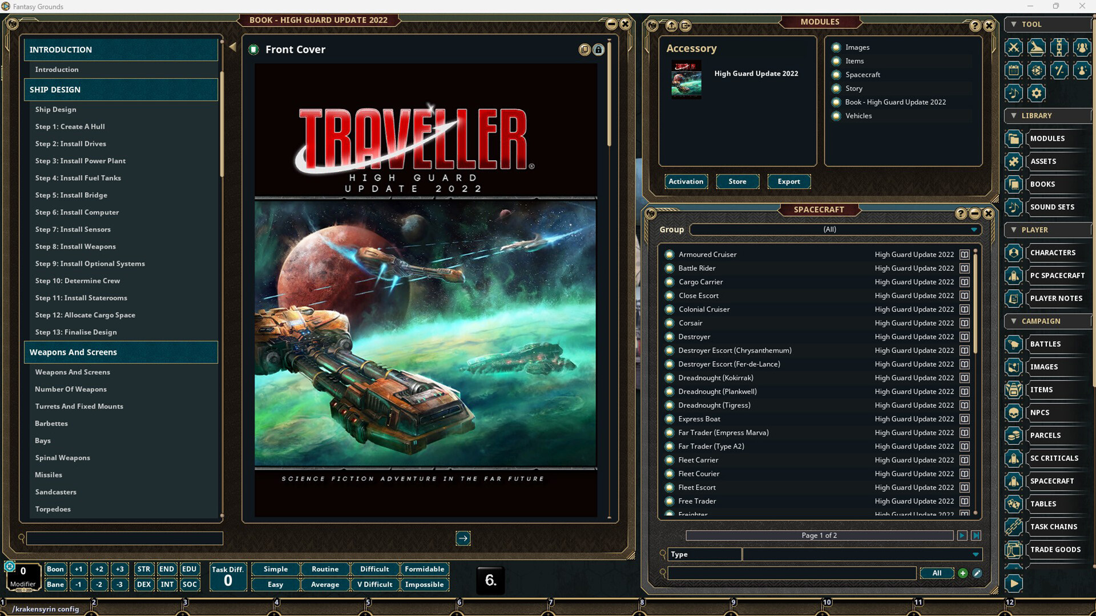The width and height of the screenshot is (1096, 616).
Task: Click the Task Chains icon in sidebar
Action: point(1014,526)
